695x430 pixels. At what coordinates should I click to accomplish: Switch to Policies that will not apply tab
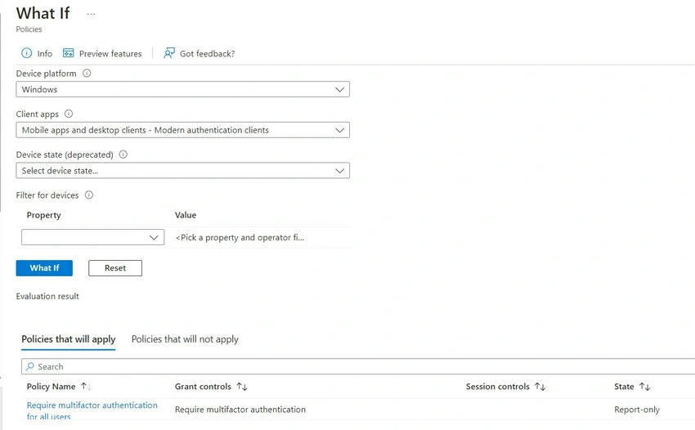pos(185,339)
